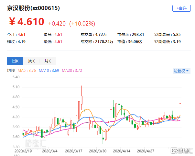Image resolution: width=195 pixels, height=156 pixels.
Task: Switch to the 周K weekly chart tab
Action: point(31,61)
